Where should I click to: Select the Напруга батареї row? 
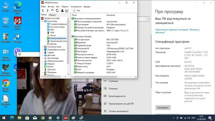click(x=104, y=64)
